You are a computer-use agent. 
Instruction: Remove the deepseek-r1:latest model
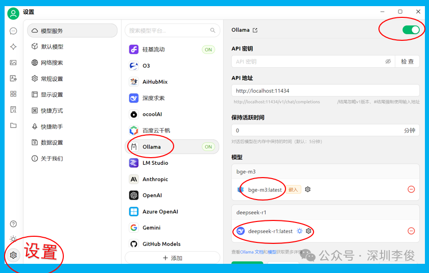(x=411, y=231)
